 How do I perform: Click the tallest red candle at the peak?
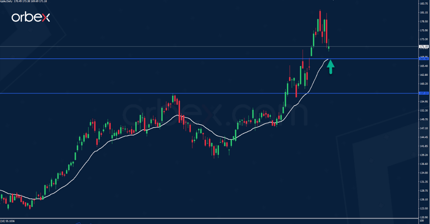coord(320,21)
